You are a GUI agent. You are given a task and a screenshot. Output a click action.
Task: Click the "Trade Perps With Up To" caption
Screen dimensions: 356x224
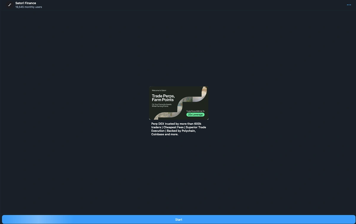(195, 111)
